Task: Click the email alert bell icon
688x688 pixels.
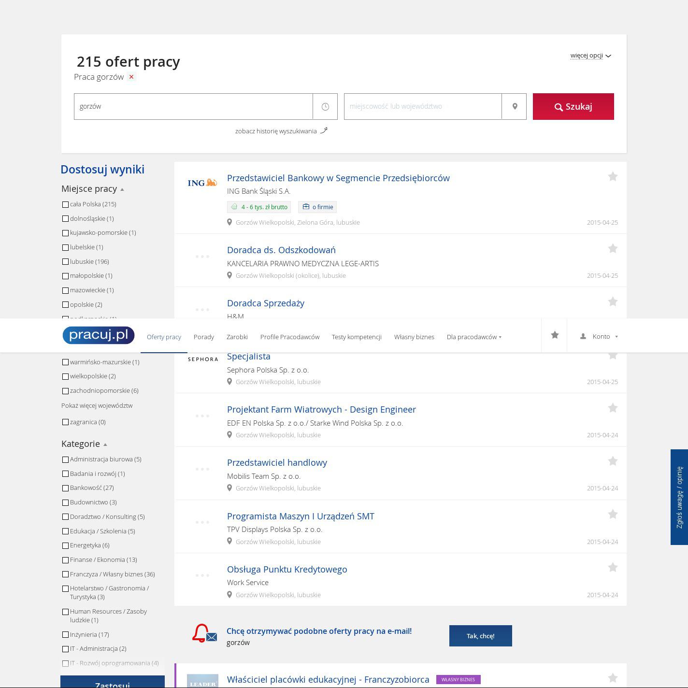Action: click(204, 633)
